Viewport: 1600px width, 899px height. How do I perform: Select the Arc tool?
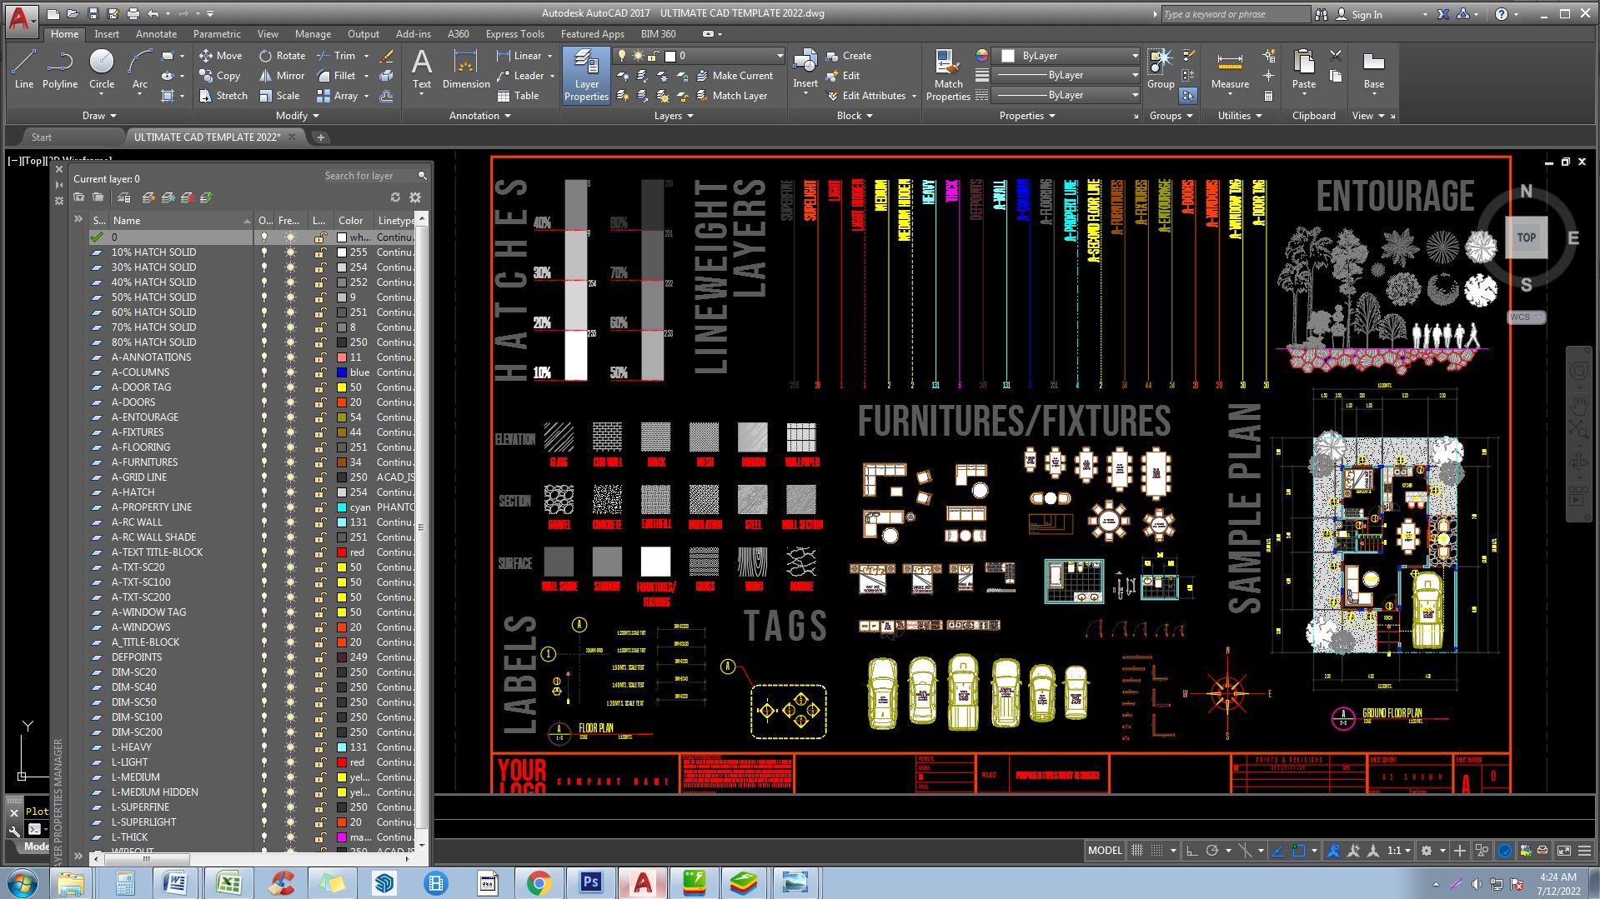tap(140, 68)
